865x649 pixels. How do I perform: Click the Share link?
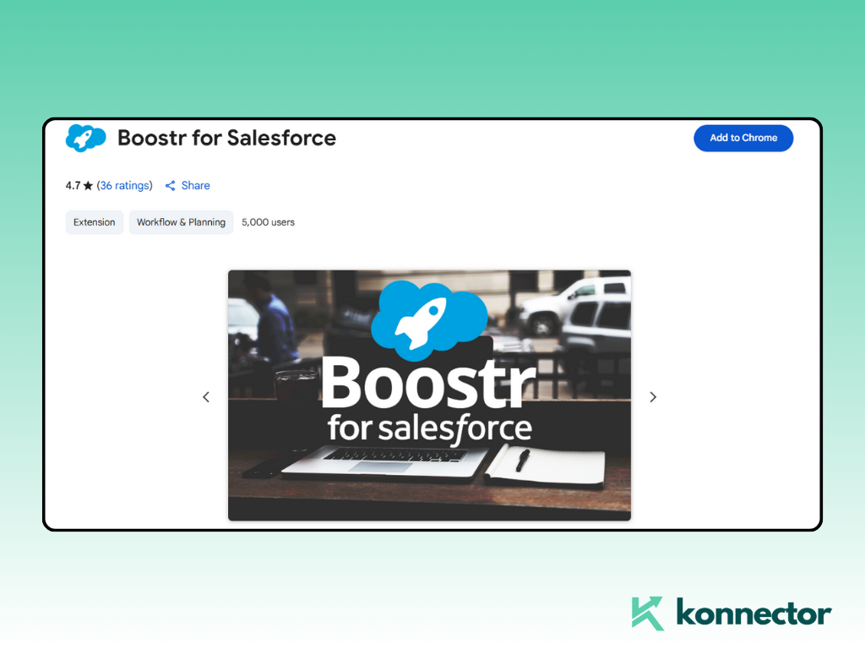click(195, 185)
